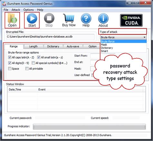Toggle All digits(0 - 9) checkbox

pos(10,63)
